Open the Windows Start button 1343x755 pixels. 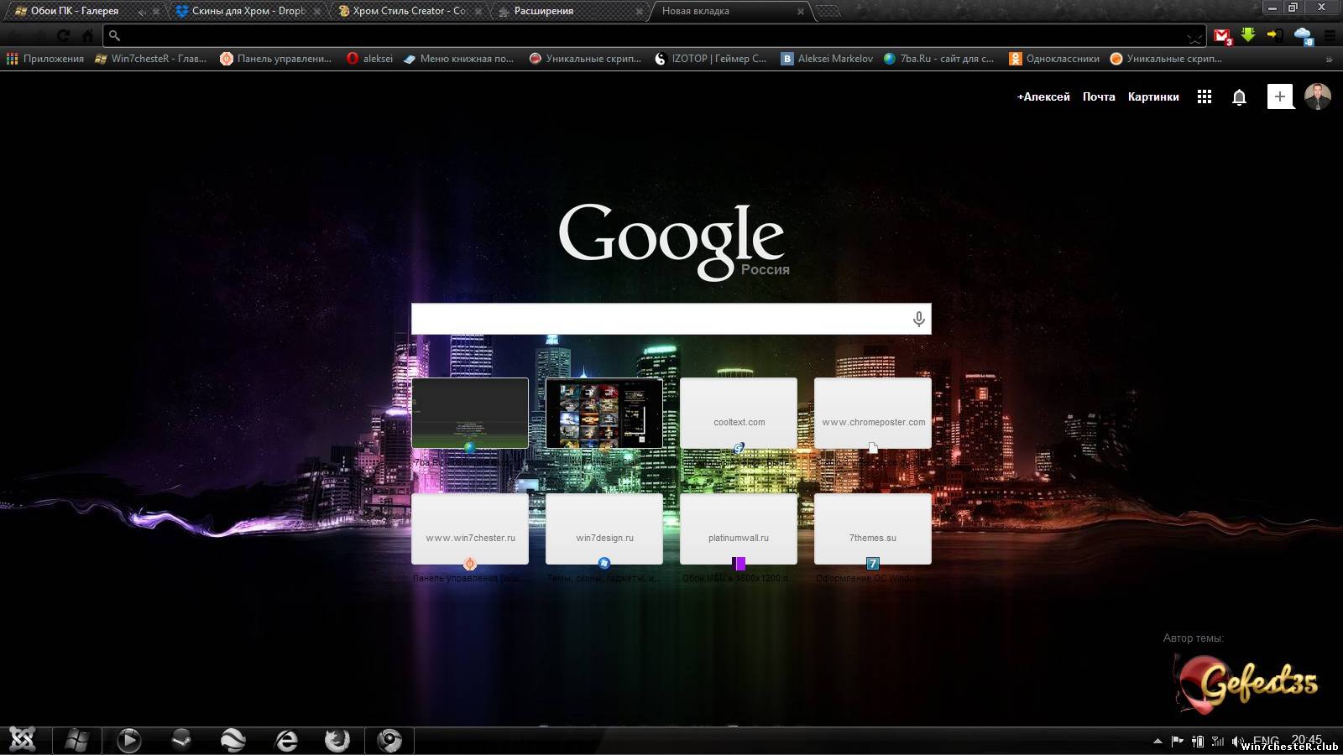tap(77, 740)
